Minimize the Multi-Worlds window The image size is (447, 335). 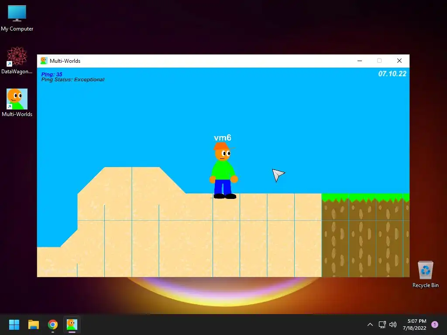360,61
